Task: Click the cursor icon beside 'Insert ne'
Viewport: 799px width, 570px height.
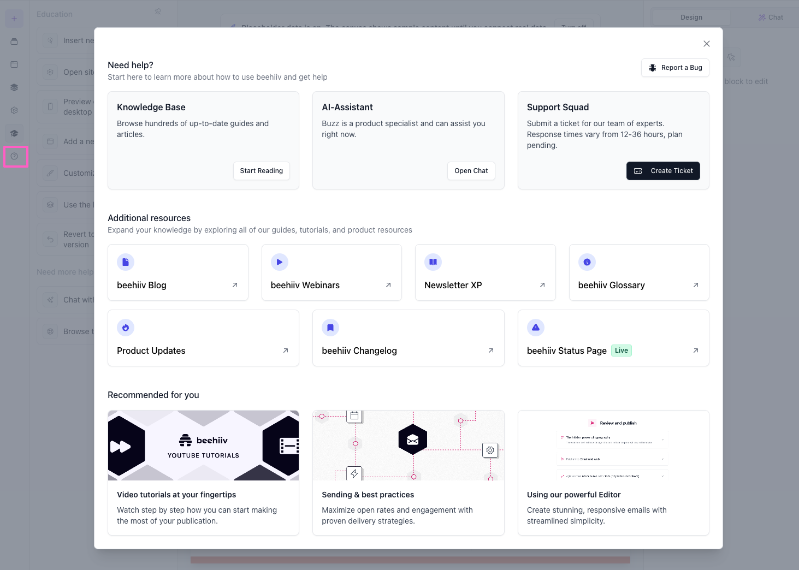Action: point(50,40)
